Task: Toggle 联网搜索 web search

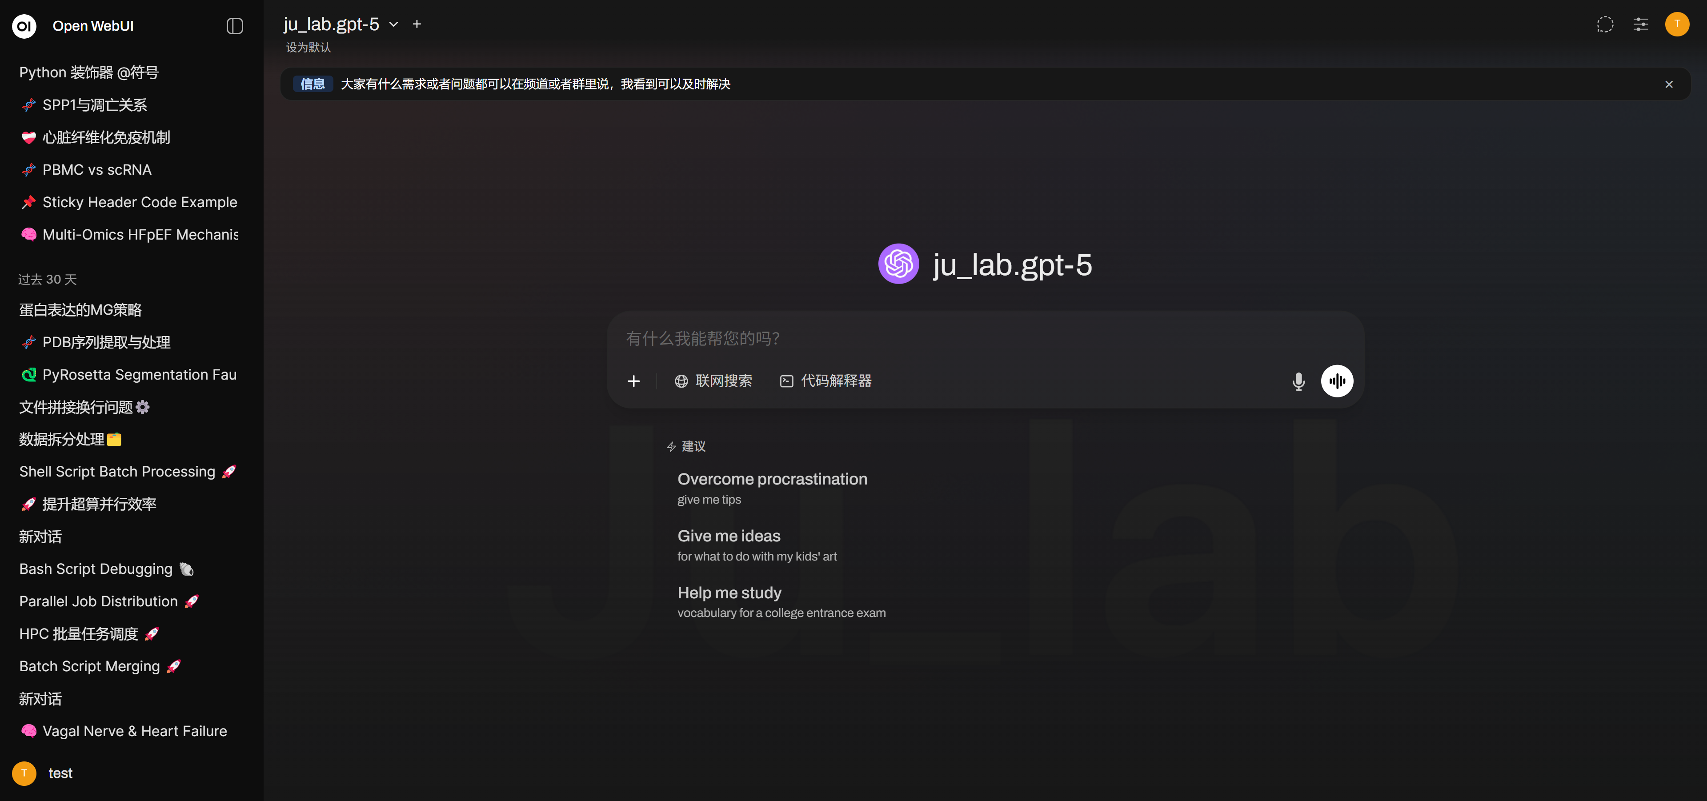Action: click(x=713, y=381)
